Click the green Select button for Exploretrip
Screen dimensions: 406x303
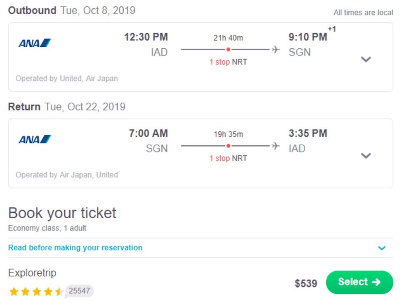(359, 282)
